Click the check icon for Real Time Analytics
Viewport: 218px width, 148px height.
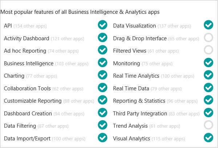click(x=208, y=75)
